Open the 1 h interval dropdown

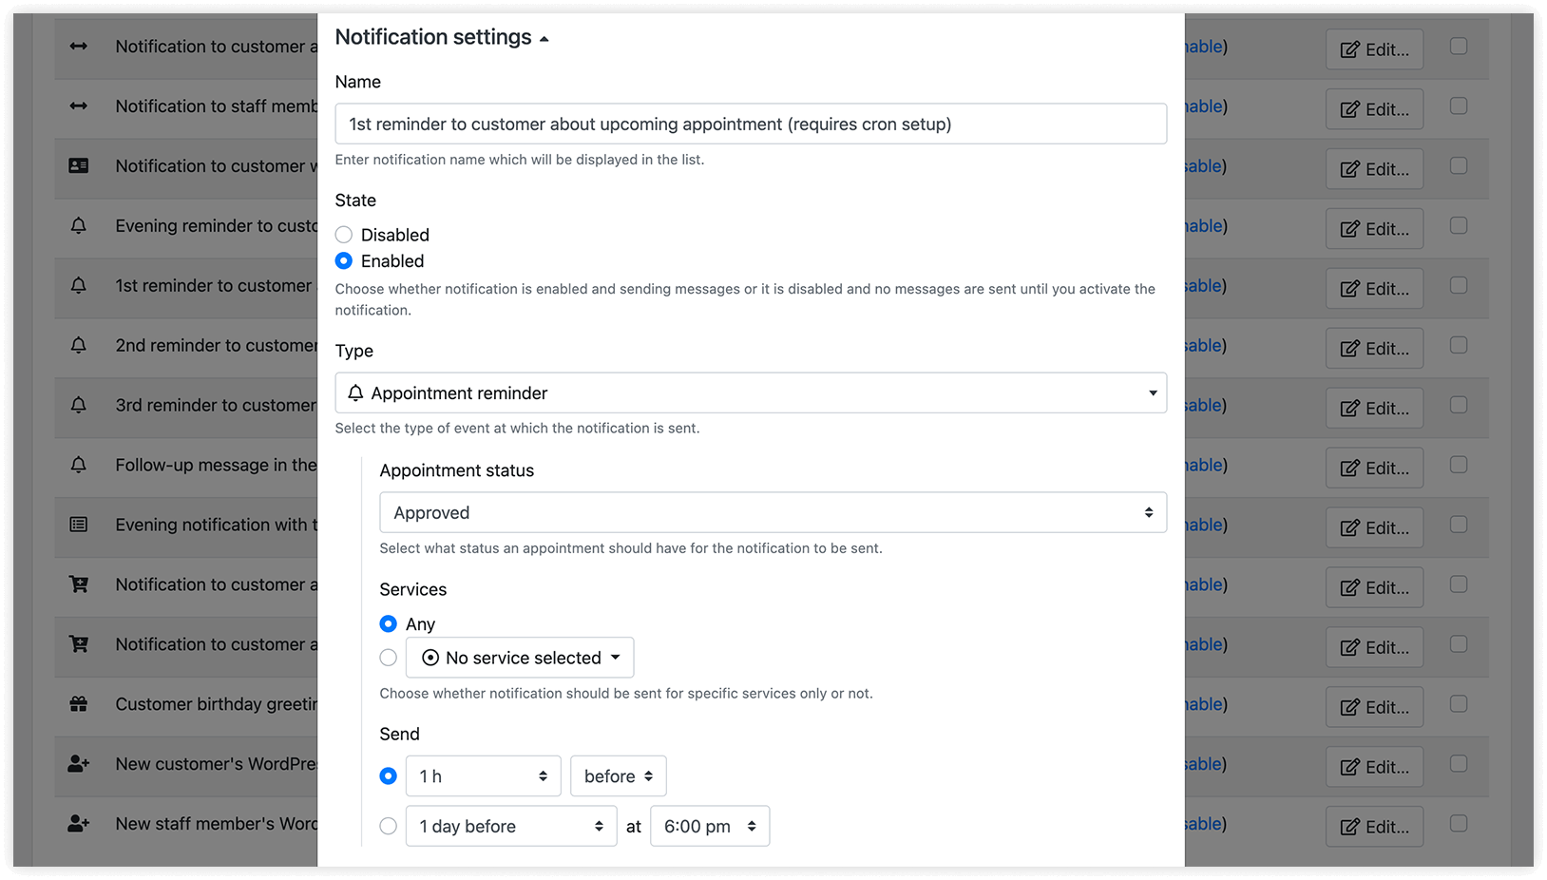(x=483, y=776)
